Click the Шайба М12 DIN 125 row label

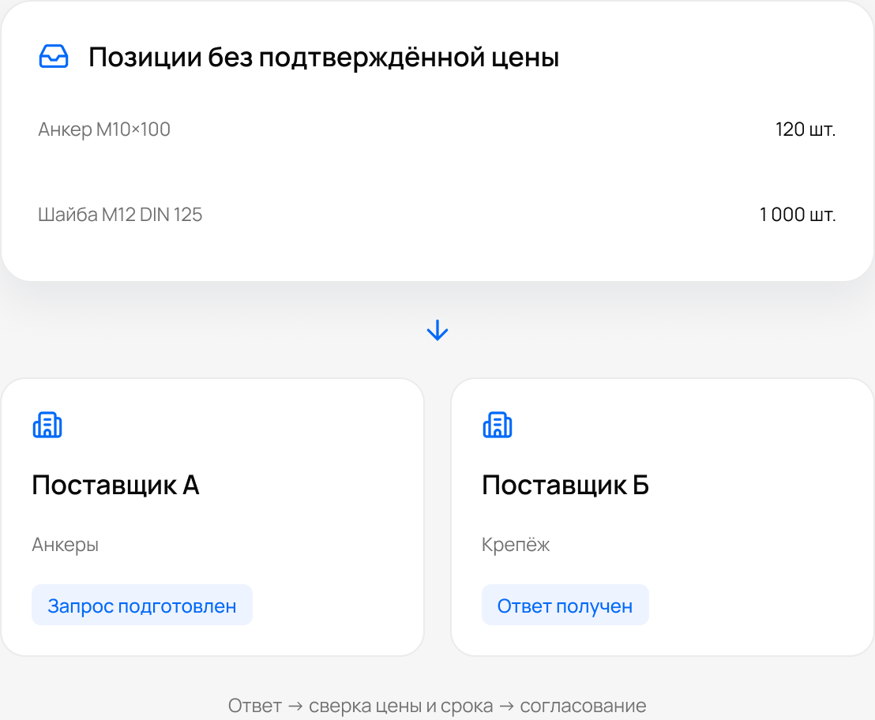click(120, 215)
